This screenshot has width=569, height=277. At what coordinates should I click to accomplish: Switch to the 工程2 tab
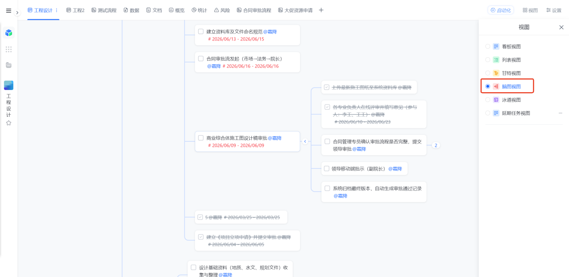coord(75,10)
